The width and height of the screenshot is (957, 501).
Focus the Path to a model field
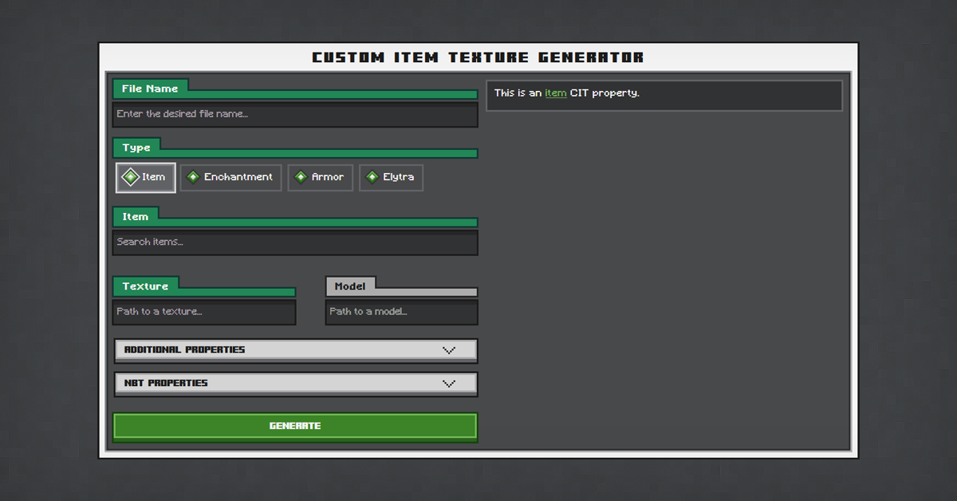tap(401, 312)
